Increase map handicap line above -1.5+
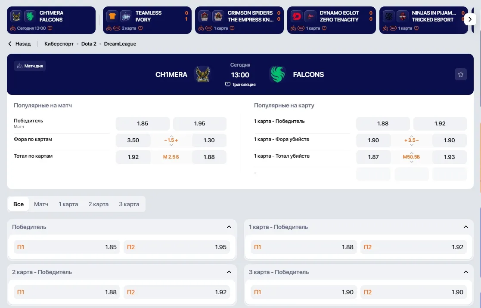This screenshot has height=308, width=481. point(171,136)
